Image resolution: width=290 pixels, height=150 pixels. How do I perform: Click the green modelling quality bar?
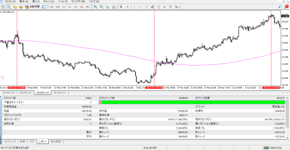click(x=193, y=102)
